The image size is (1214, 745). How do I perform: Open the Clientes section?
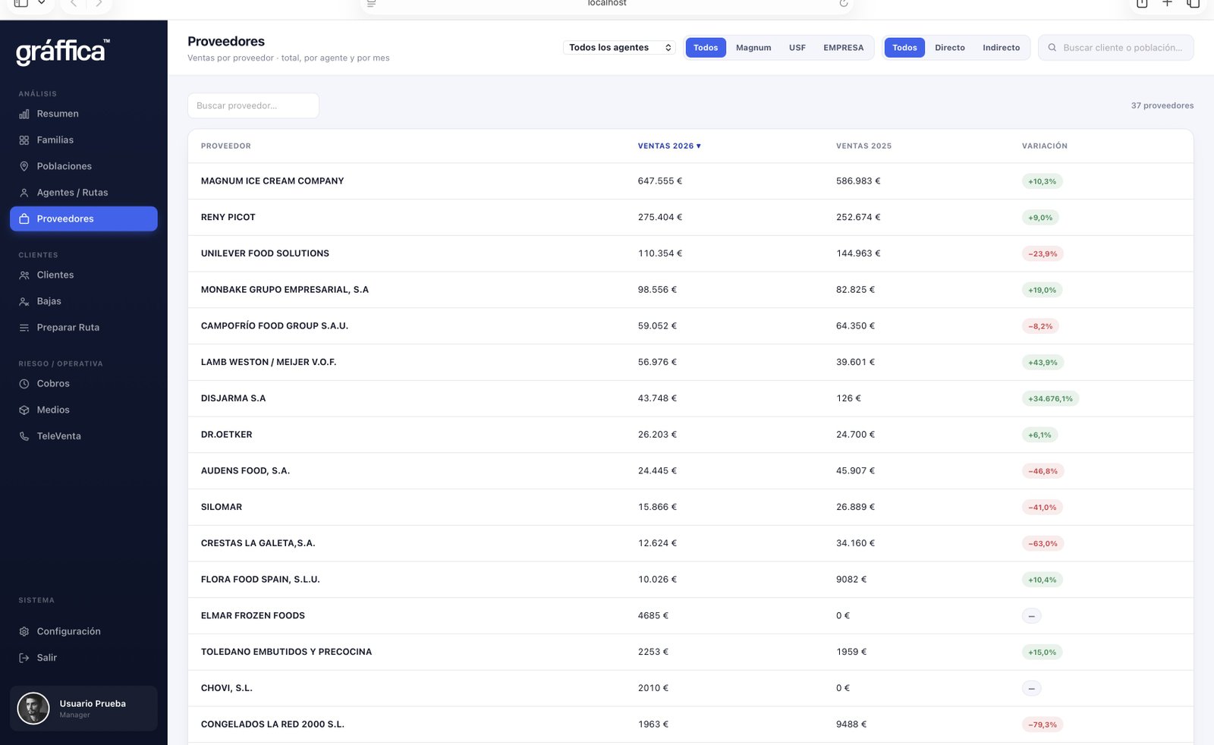(83, 275)
